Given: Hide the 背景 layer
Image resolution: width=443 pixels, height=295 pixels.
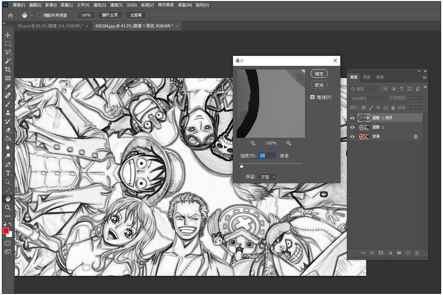Looking at the screenshot, I should pyautogui.click(x=352, y=137).
